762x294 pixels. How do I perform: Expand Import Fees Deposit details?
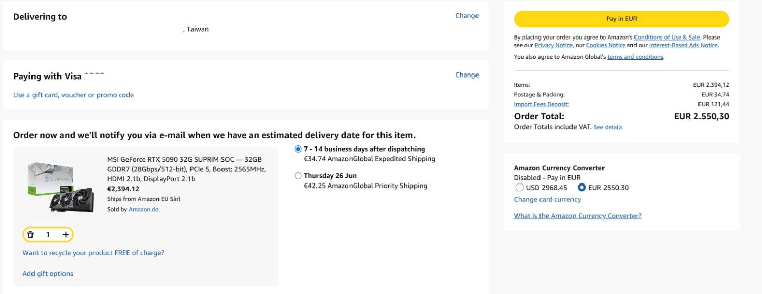pyautogui.click(x=541, y=104)
